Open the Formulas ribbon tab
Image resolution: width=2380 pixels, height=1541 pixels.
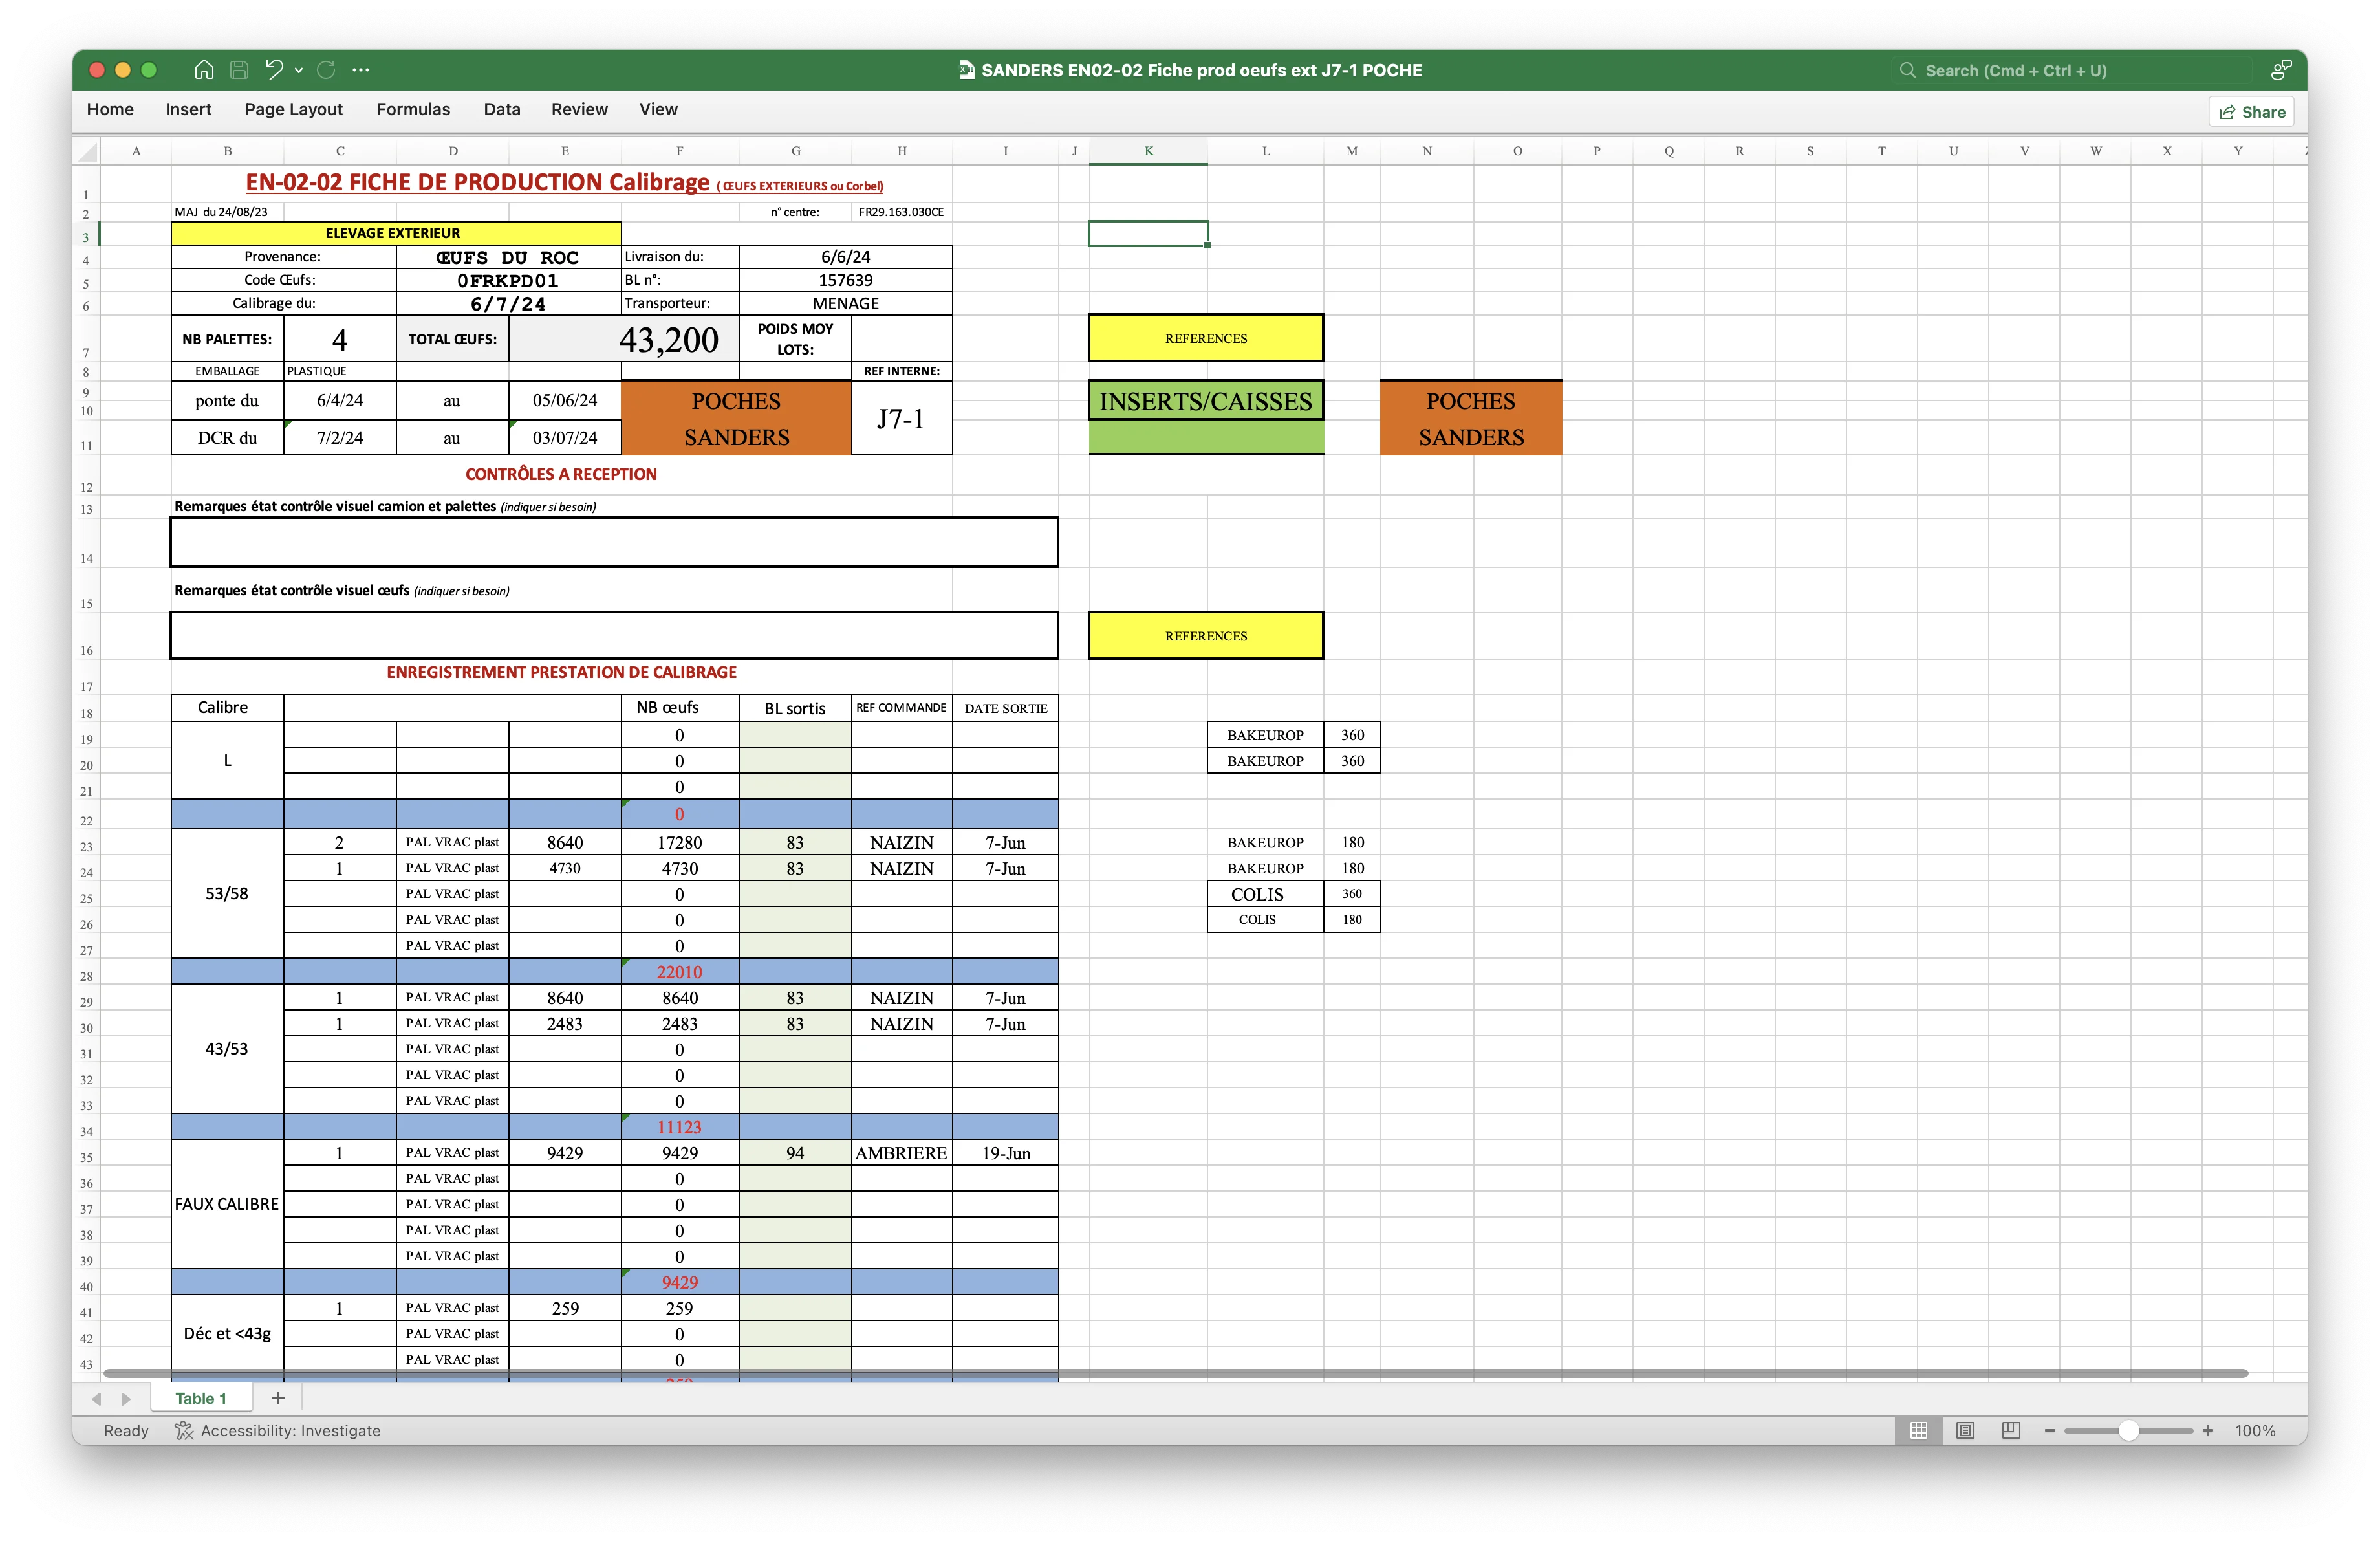click(413, 109)
